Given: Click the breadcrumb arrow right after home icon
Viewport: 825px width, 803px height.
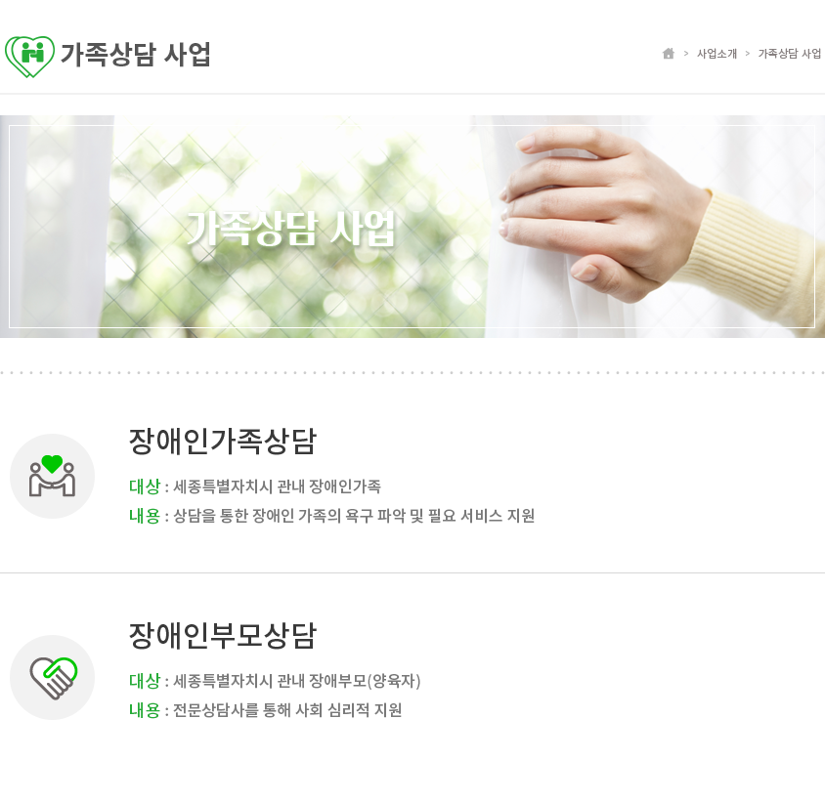Looking at the screenshot, I should click(686, 53).
